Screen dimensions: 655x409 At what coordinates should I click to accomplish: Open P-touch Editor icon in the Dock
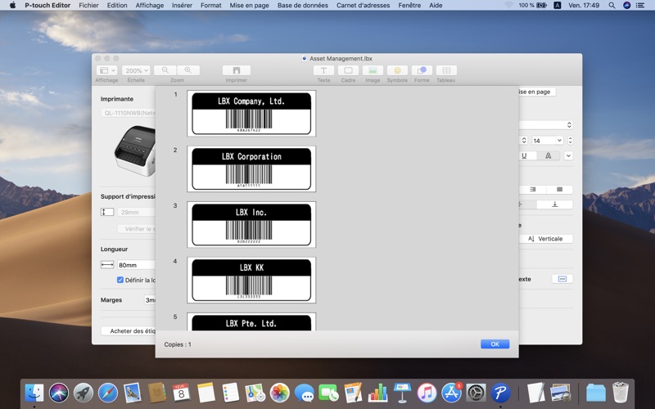(x=500, y=393)
